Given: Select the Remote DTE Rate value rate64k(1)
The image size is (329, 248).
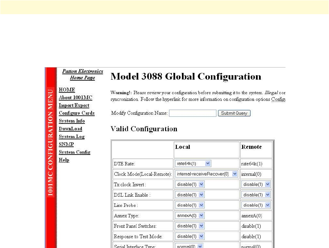Looking at the screenshot, I should click(x=252, y=164).
